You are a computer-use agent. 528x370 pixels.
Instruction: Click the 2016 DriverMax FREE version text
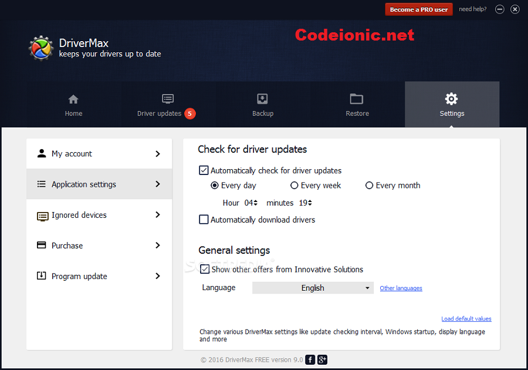point(252,360)
